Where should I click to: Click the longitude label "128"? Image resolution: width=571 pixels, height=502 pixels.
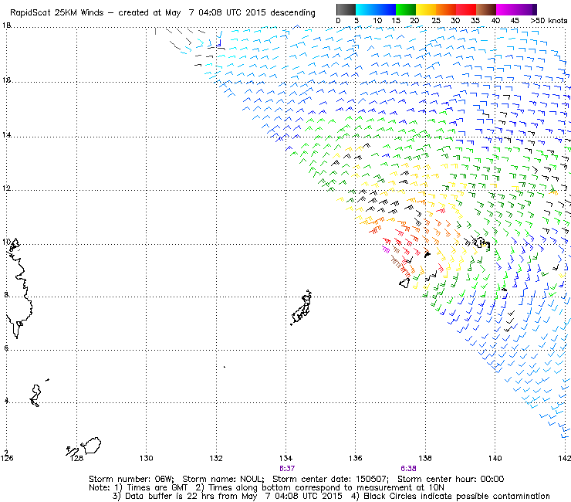(x=76, y=458)
